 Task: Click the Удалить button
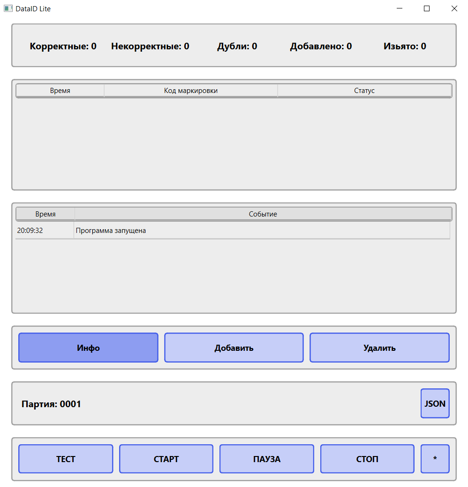379,348
